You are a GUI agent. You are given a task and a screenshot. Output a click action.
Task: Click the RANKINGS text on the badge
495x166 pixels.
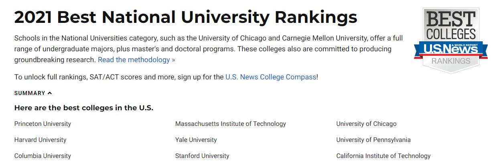coord(451,61)
